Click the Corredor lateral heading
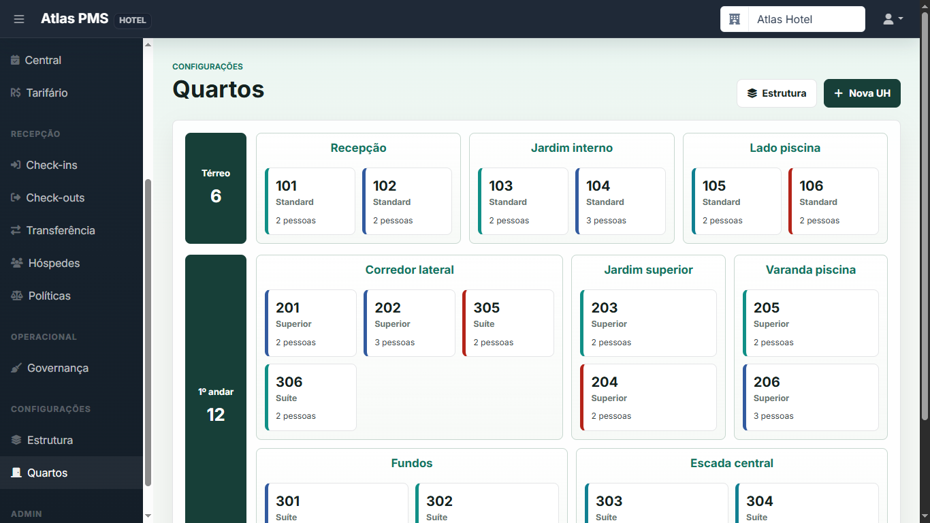The image size is (930, 523). (x=409, y=270)
